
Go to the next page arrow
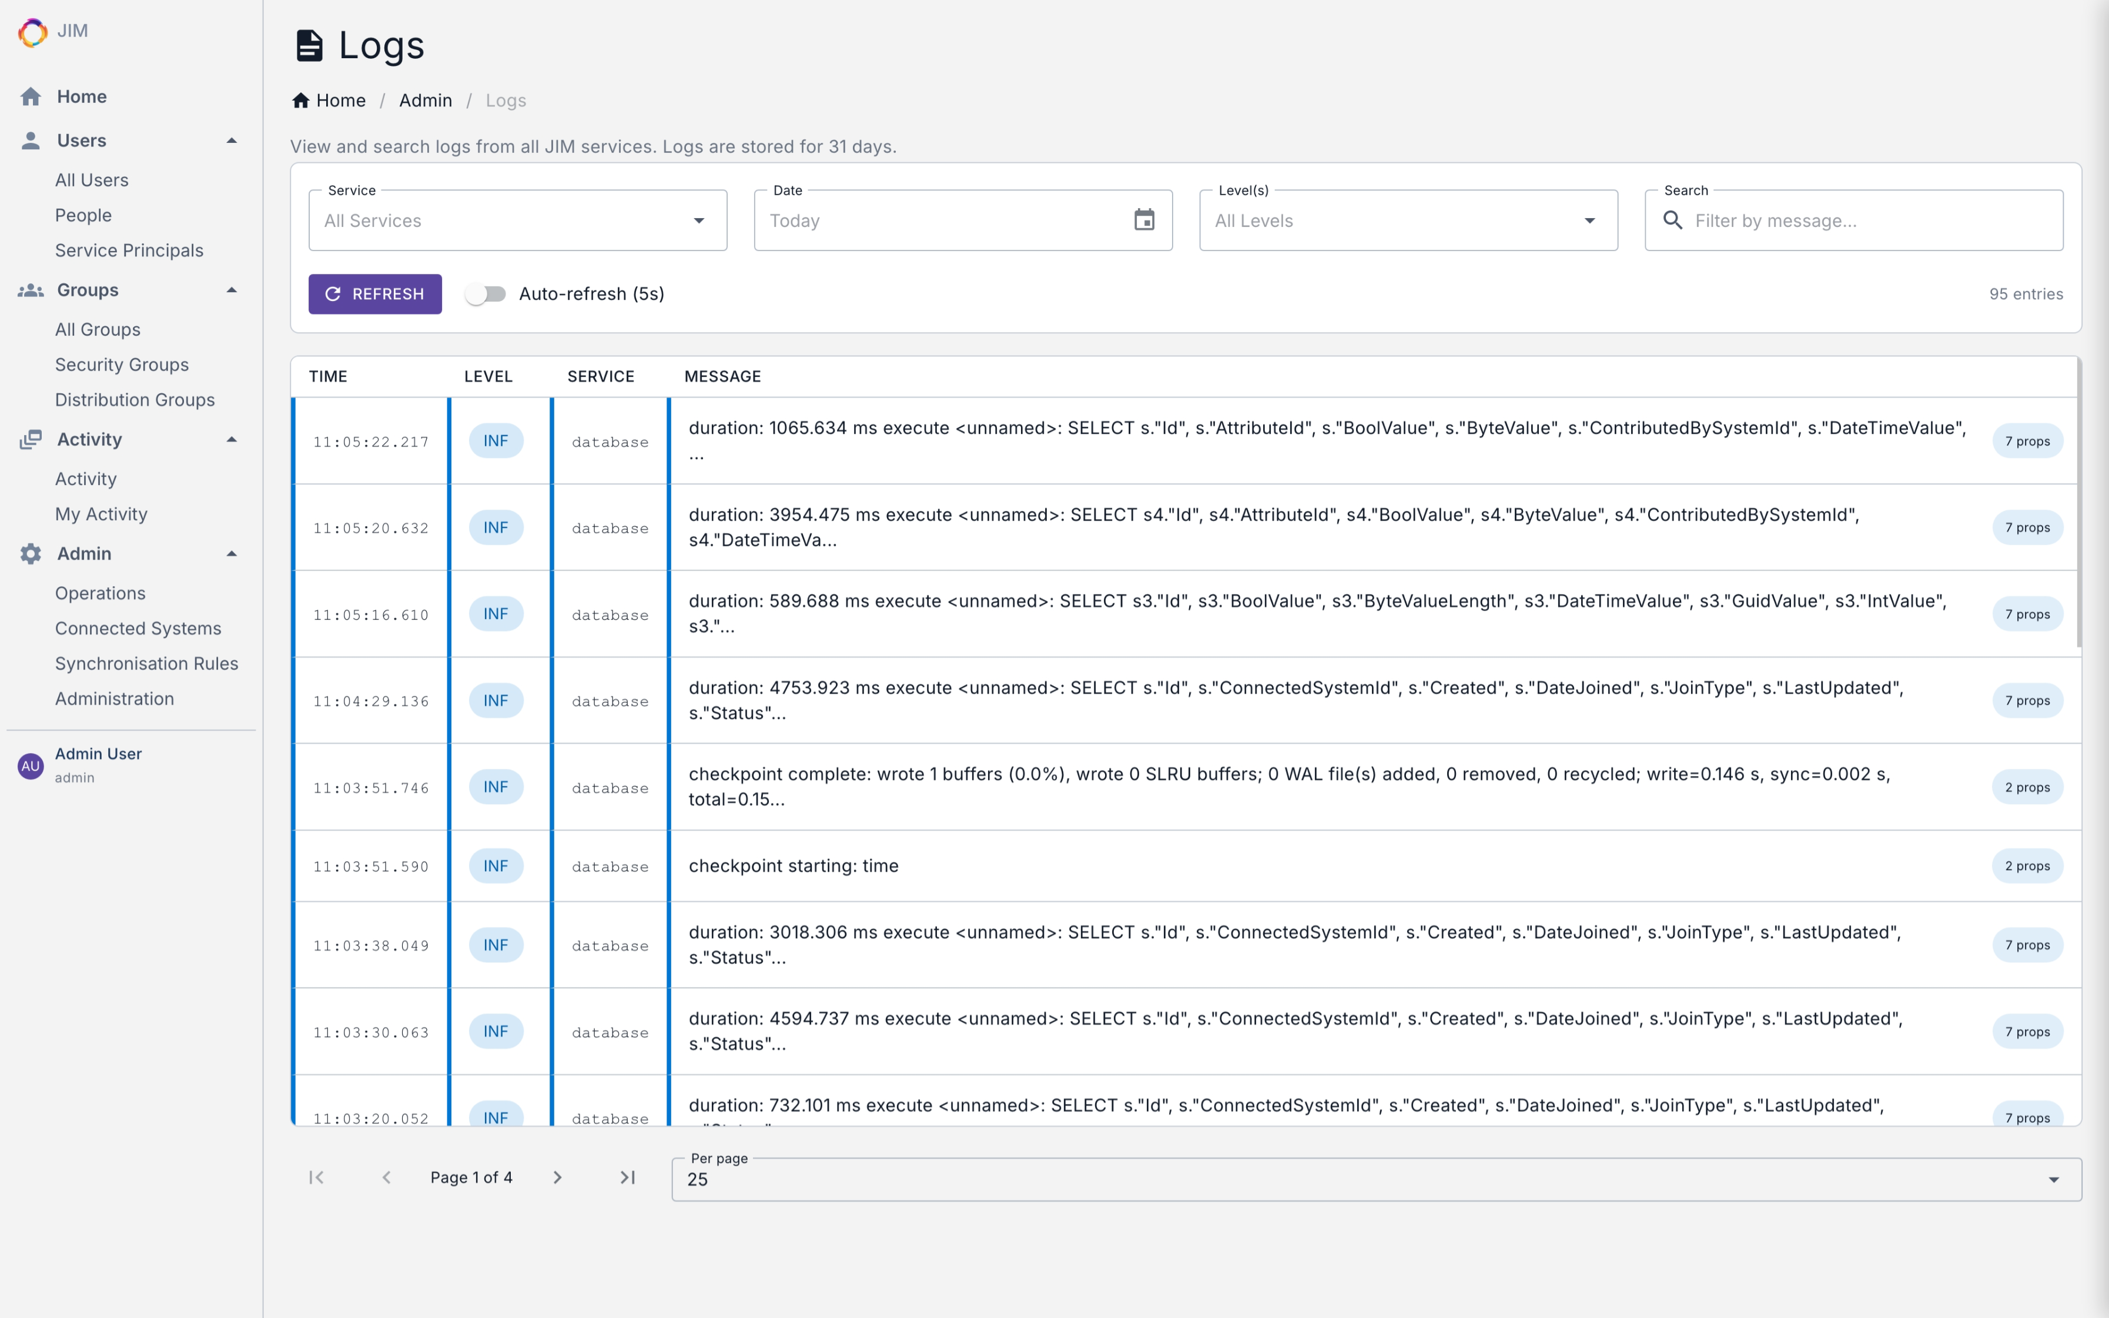point(558,1177)
